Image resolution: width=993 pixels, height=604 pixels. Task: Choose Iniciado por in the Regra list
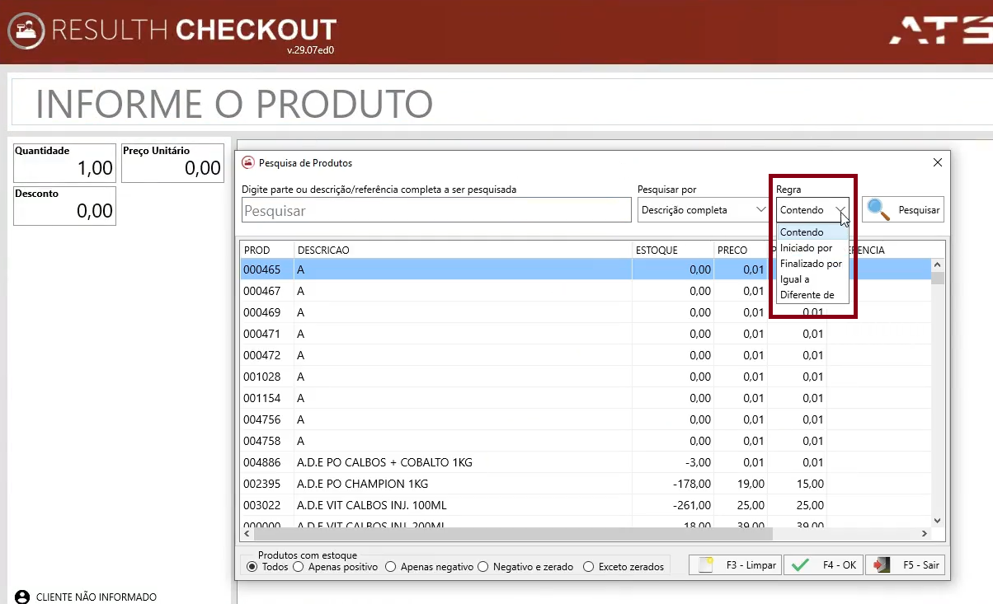click(x=813, y=248)
